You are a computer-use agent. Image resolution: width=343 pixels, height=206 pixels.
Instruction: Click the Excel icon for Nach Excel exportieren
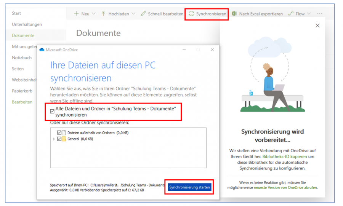[234, 14]
